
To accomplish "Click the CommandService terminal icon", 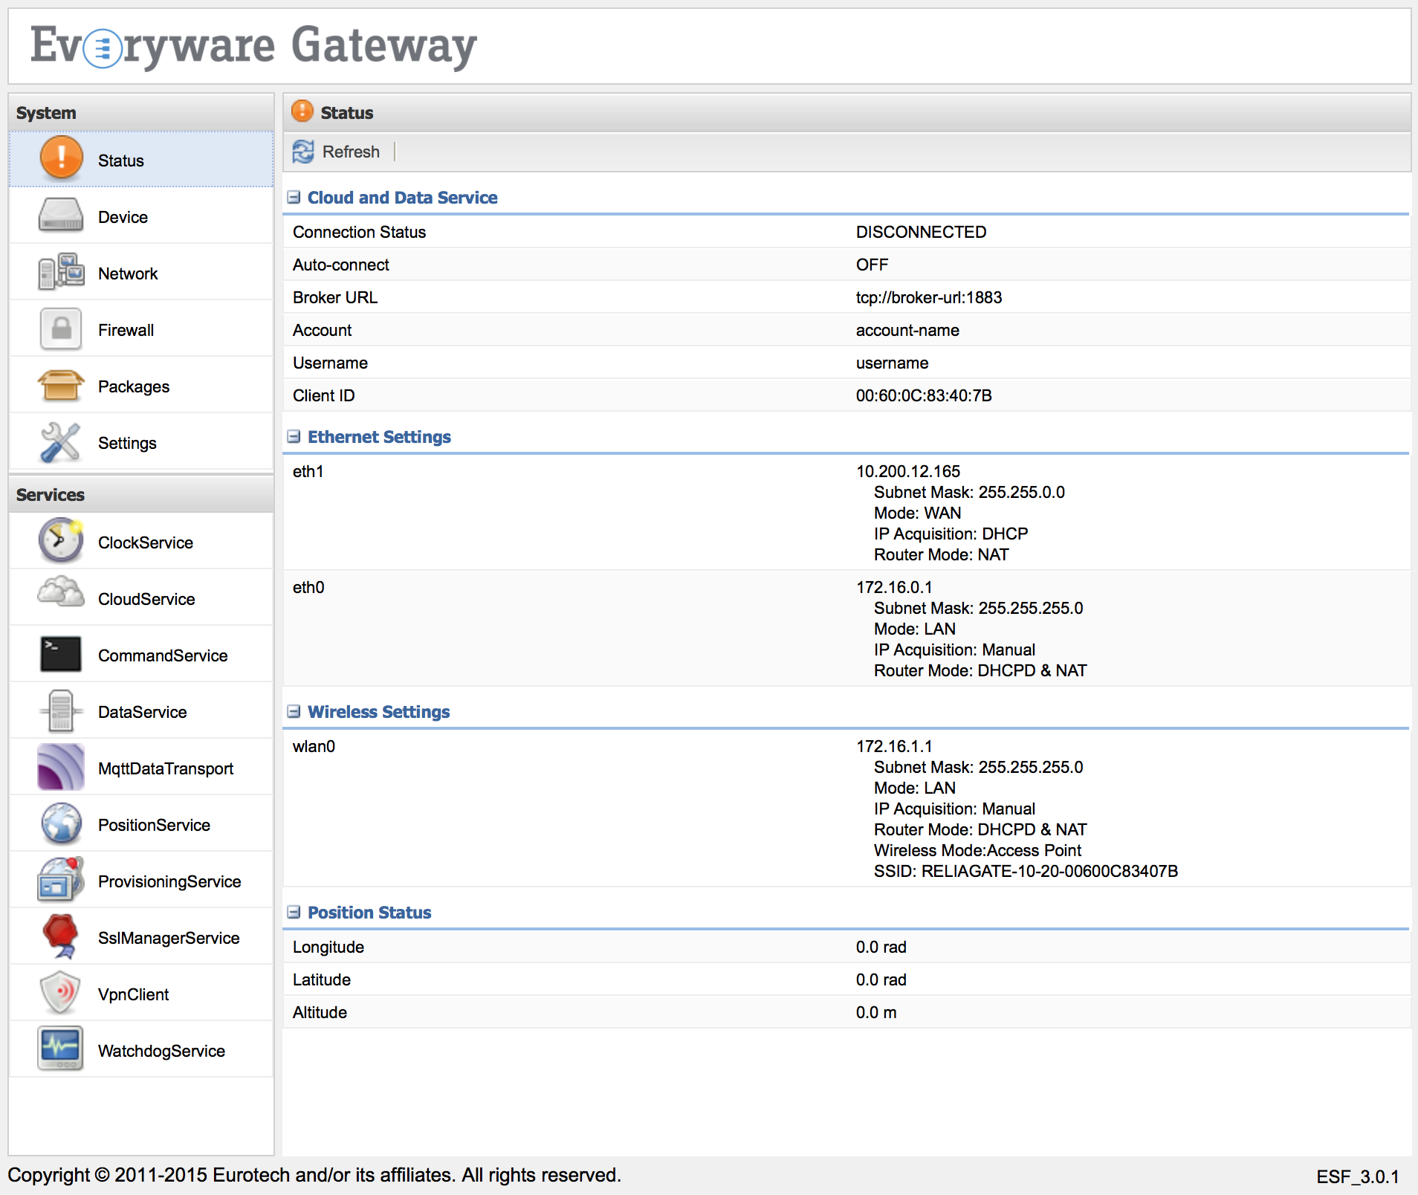I will pyautogui.click(x=61, y=654).
